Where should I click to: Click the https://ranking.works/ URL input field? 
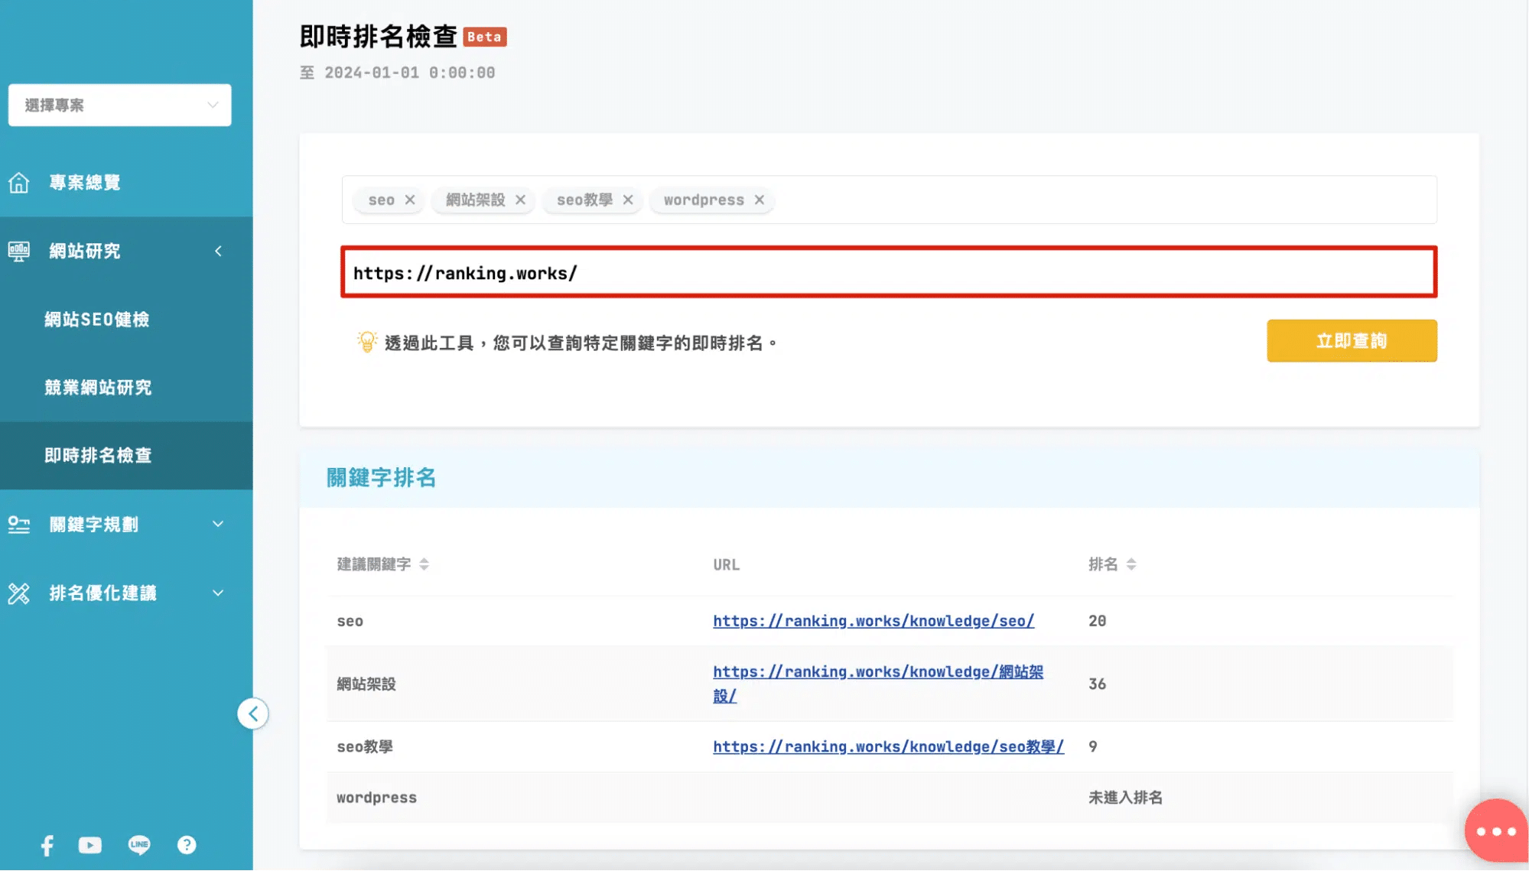coord(889,273)
